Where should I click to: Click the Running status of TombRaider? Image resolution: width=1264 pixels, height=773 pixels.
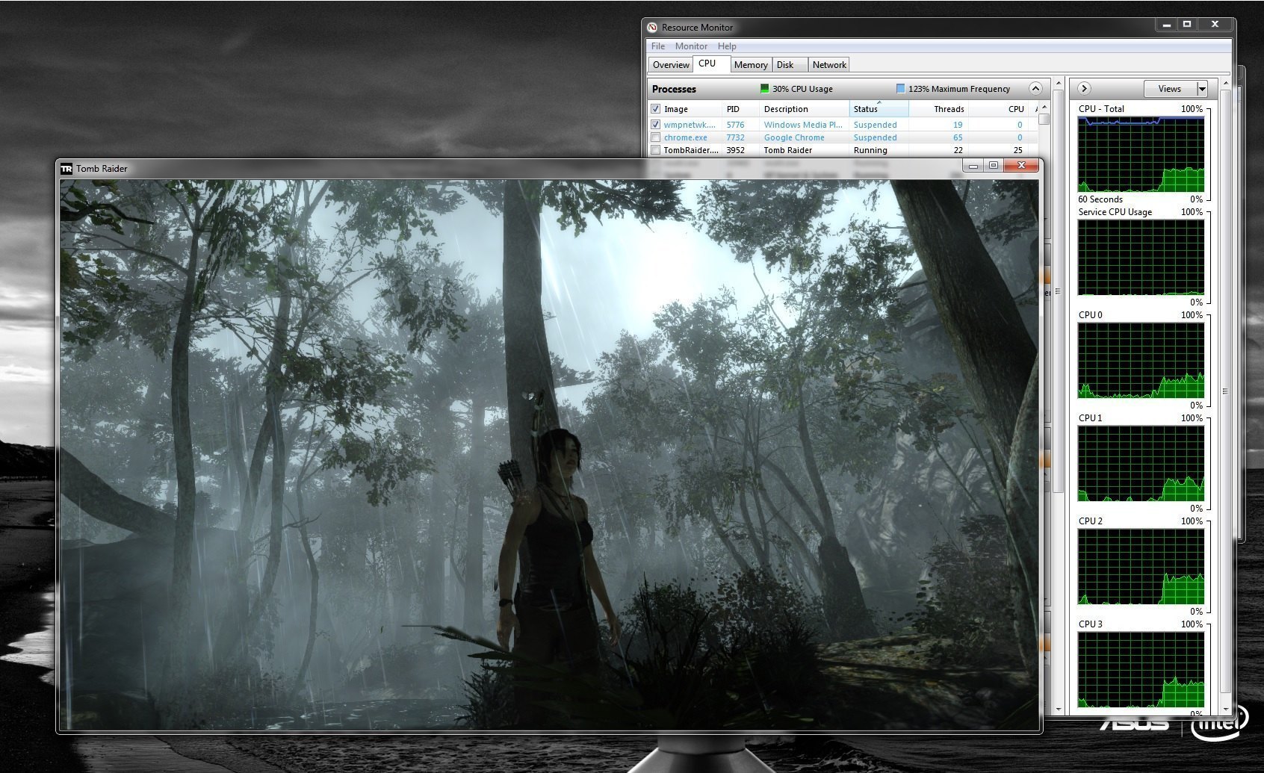point(870,150)
